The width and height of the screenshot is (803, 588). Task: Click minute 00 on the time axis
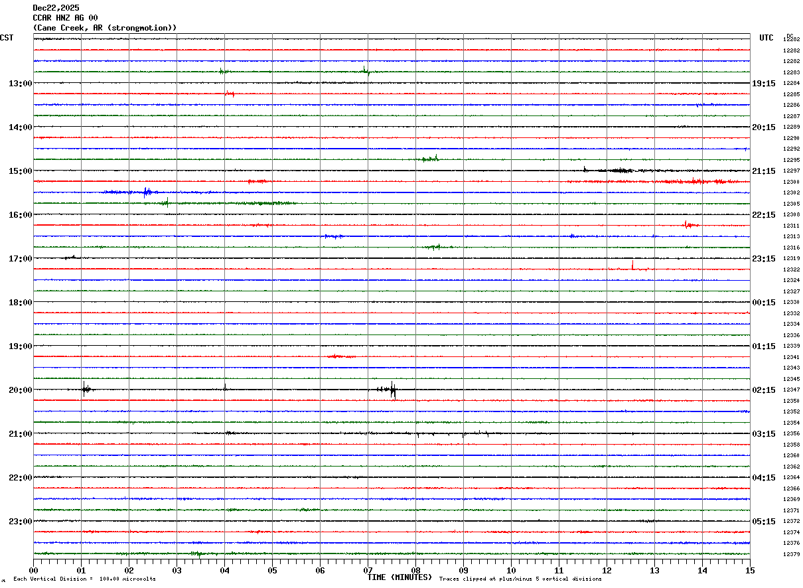33,569
